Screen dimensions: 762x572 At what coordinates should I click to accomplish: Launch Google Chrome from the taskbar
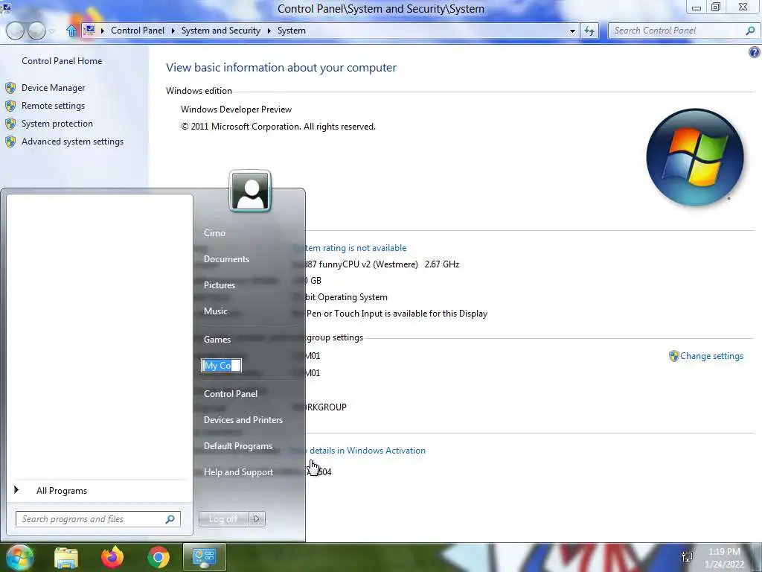tap(158, 557)
